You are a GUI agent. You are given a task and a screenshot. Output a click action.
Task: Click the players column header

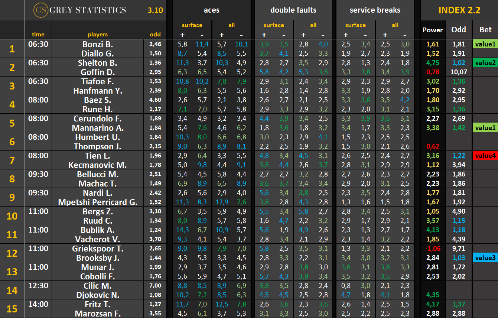point(98,35)
